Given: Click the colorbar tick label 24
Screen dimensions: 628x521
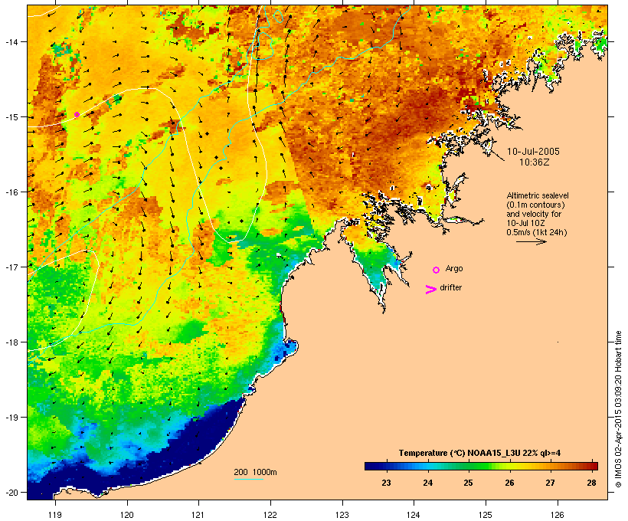Looking at the screenshot, I should pyautogui.click(x=428, y=483).
